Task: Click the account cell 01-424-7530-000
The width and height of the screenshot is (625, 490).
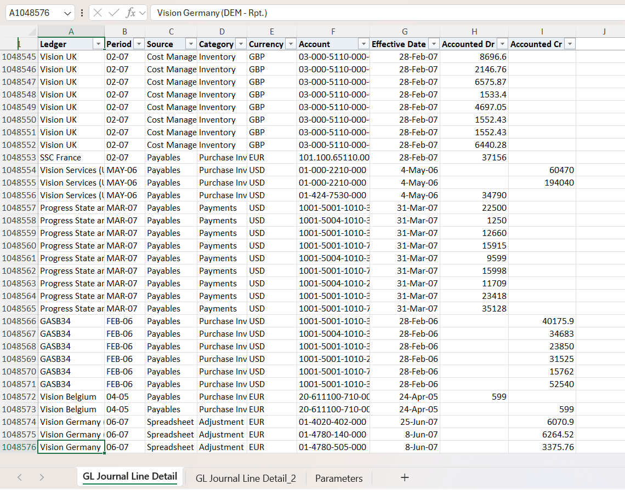Action: point(333,195)
